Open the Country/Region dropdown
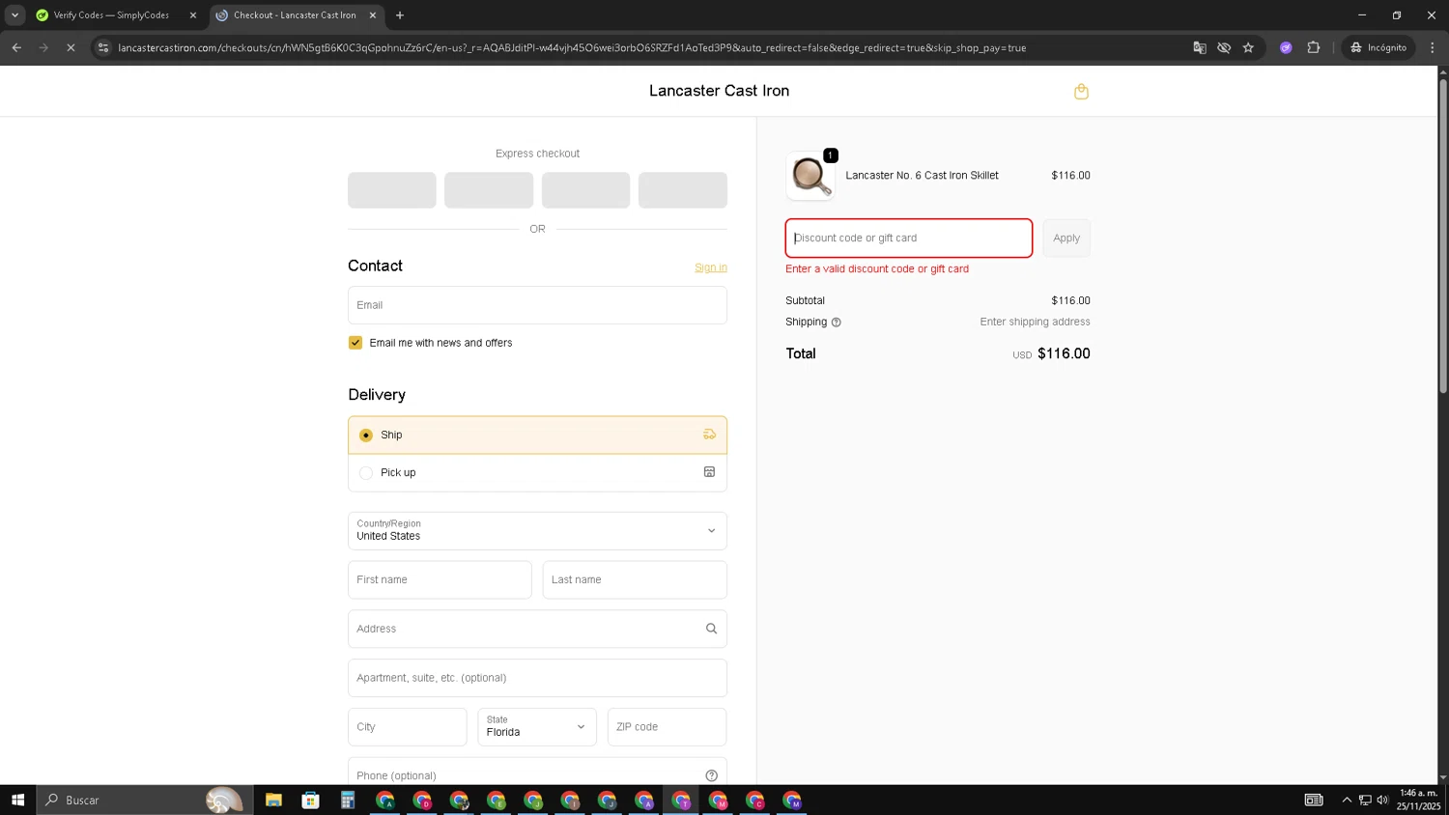 tap(537, 530)
